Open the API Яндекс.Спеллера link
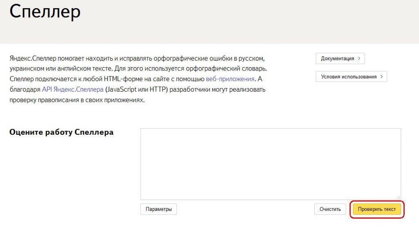419x233 pixels. (x=72, y=89)
